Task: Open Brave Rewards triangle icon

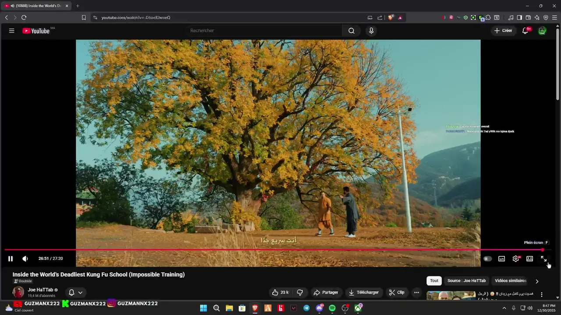Action: click(400, 17)
